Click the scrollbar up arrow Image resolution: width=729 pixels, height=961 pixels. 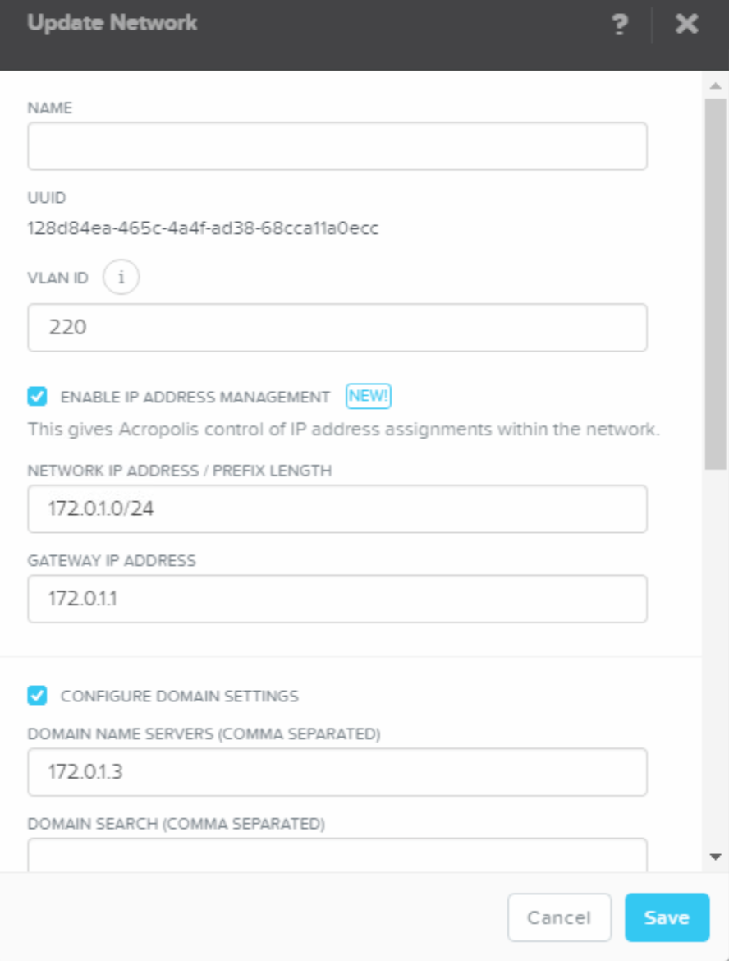pos(715,85)
